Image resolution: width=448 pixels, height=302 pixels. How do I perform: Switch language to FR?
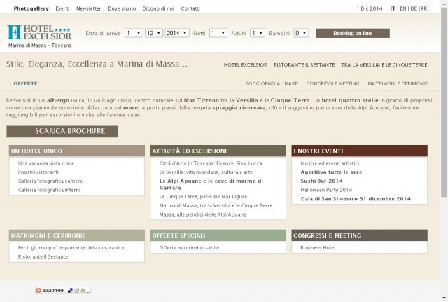click(x=424, y=8)
